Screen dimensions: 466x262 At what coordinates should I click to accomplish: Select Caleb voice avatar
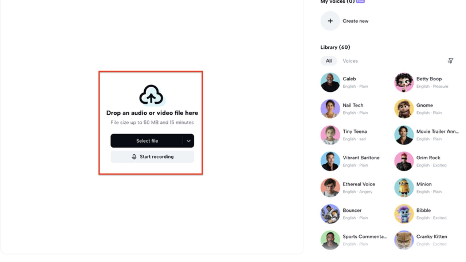(330, 83)
